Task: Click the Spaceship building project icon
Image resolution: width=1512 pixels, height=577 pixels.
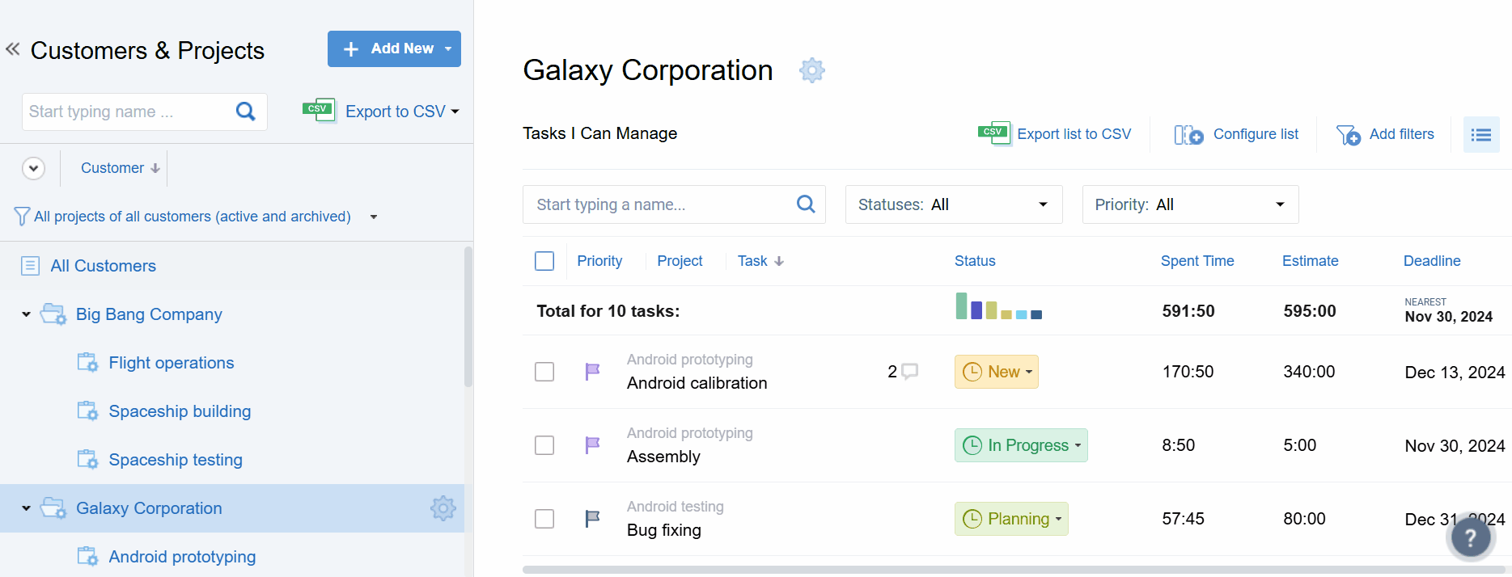Action: tap(87, 411)
